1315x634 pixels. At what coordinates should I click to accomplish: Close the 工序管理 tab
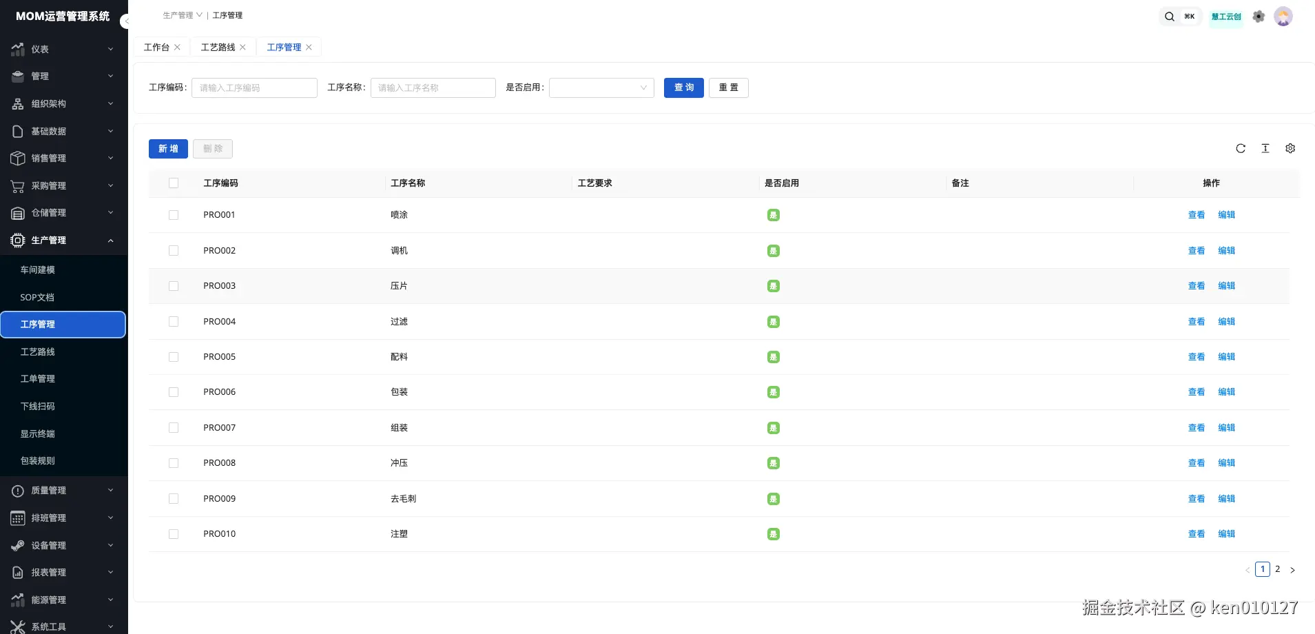coord(309,47)
